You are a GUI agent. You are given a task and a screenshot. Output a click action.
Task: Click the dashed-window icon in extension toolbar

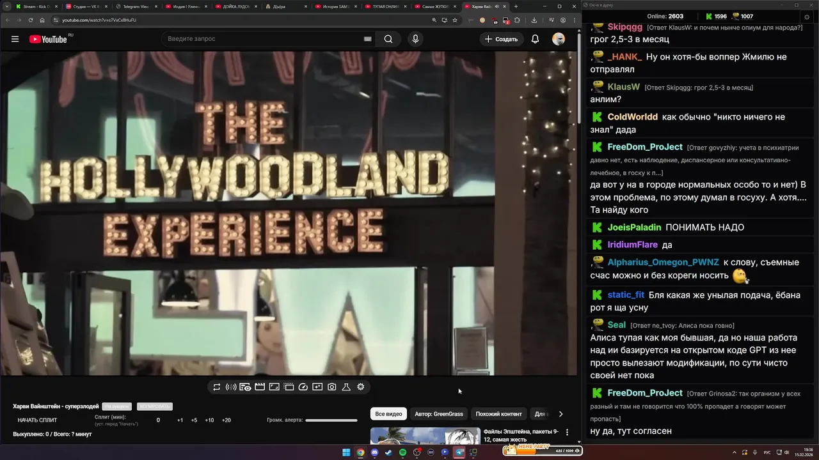pos(289,387)
